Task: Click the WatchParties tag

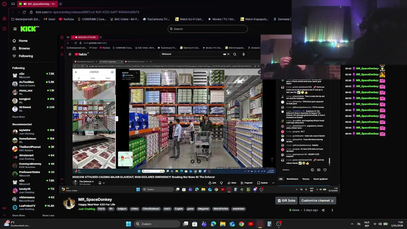Action: coord(221,209)
